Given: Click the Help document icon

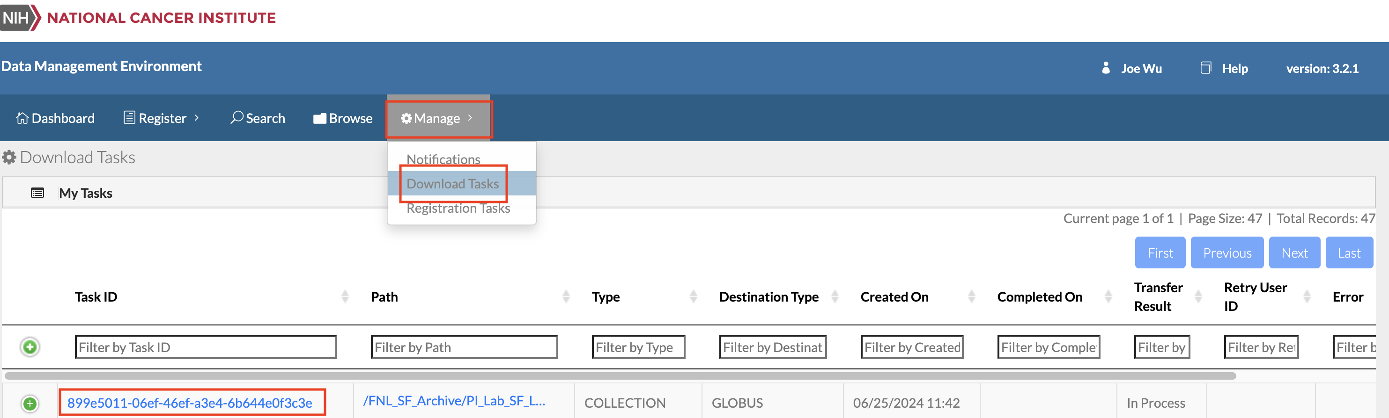Looking at the screenshot, I should pos(1206,68).
